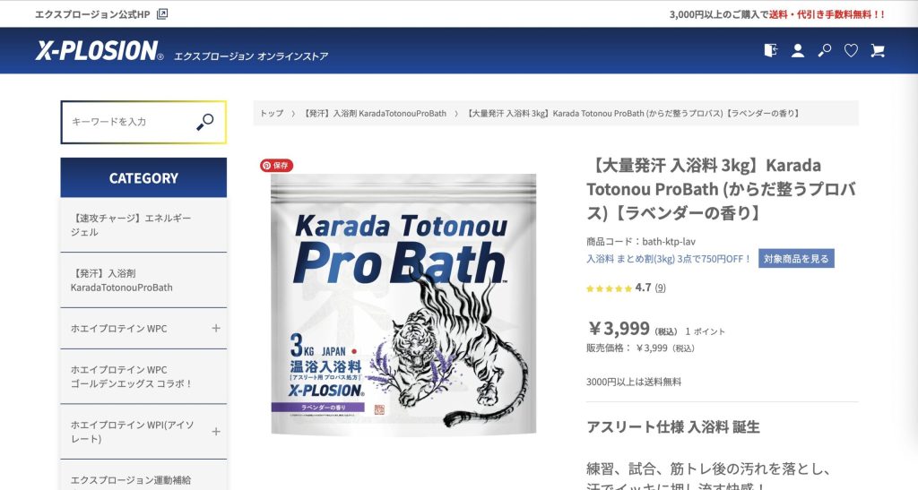Expand the ホエイプロテイン WPC category

tap(216, 328)
